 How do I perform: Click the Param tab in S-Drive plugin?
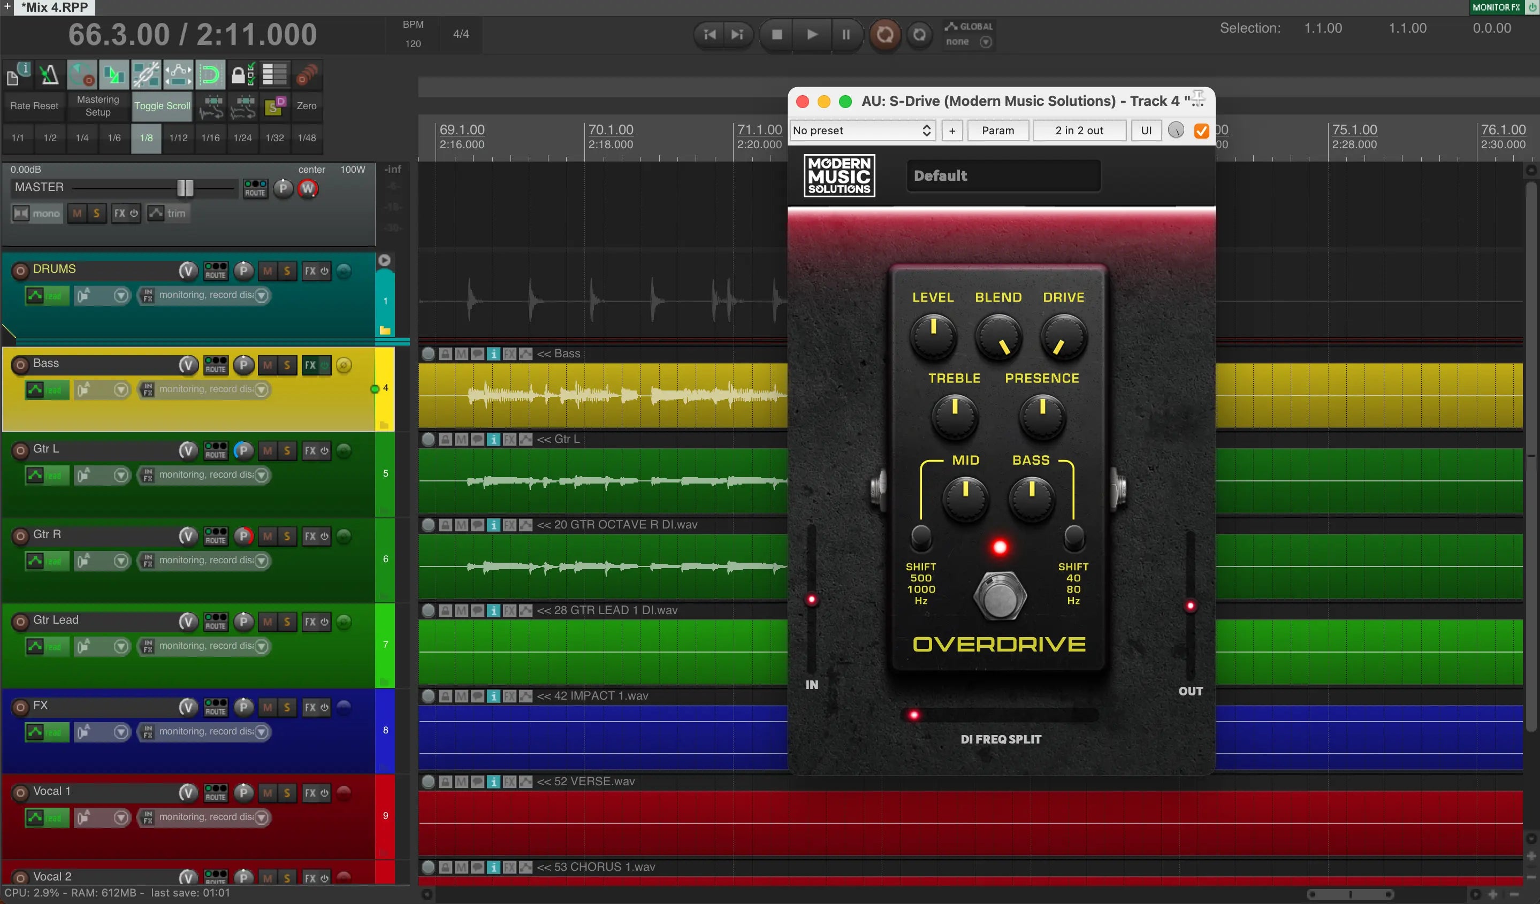pos(998,129)
